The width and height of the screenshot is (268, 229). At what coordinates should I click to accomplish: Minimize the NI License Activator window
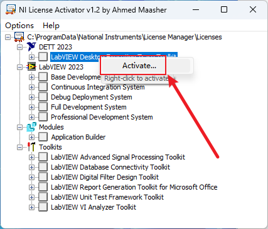[196, 9]
